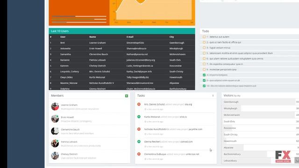This screenshot has height=168, width=299.
Task: Check todo '9 - molestiae perspiciatis ipsa'
Action: click(204, 70)
